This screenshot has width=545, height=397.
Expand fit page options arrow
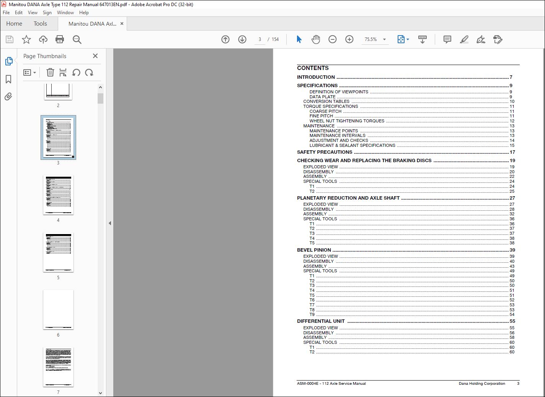coord(408,39)
